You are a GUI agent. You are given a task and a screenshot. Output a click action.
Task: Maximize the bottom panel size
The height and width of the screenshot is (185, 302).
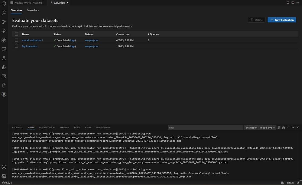pos(293,127)
